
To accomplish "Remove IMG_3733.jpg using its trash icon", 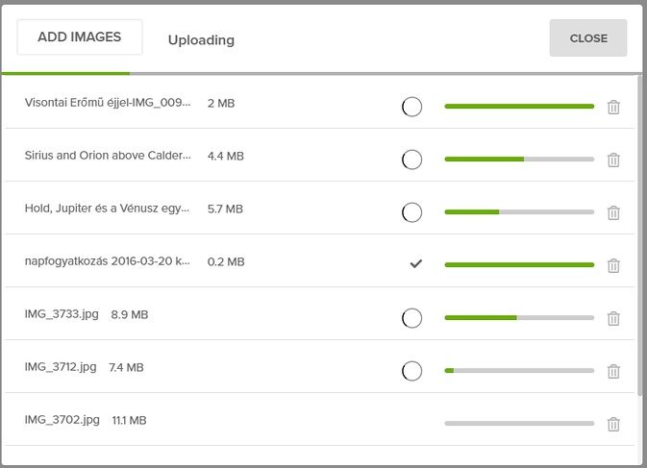I will [x=613, y=318].
